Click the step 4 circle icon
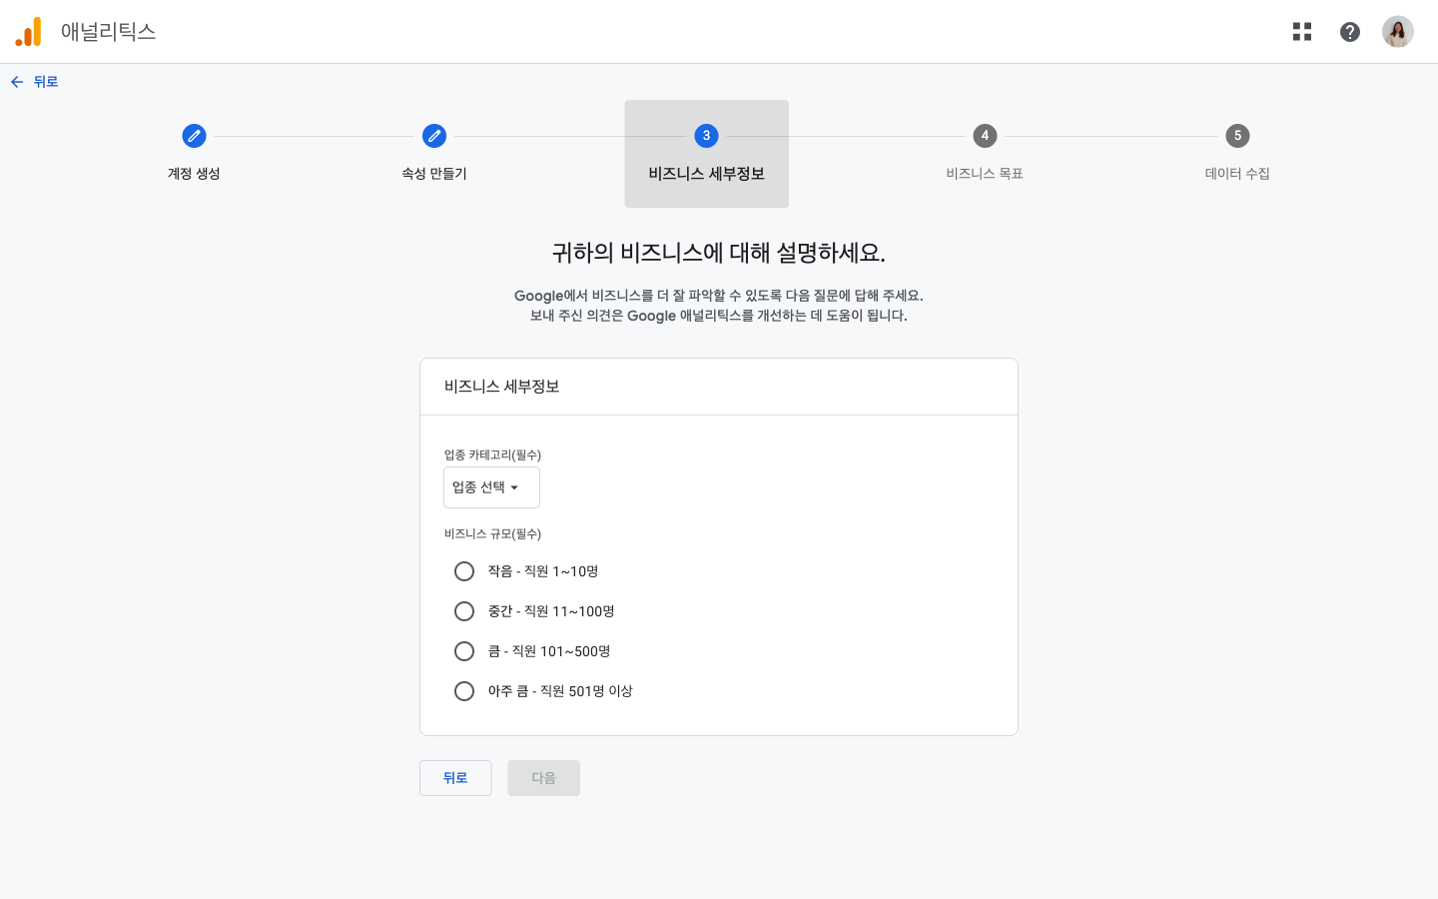This screenshot has width=1438, height=899. tap(985, 136)
